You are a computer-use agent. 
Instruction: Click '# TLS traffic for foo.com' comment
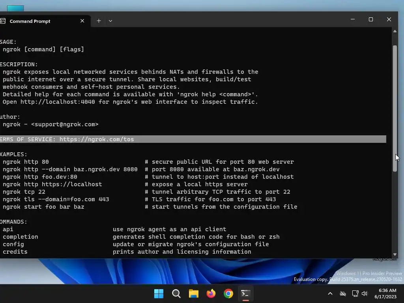210,199
